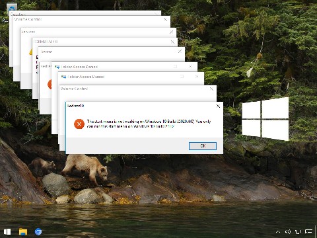
Task: Launch File Explorer from the taskbar
Action: pyautogui.click(x=23, y=231)
